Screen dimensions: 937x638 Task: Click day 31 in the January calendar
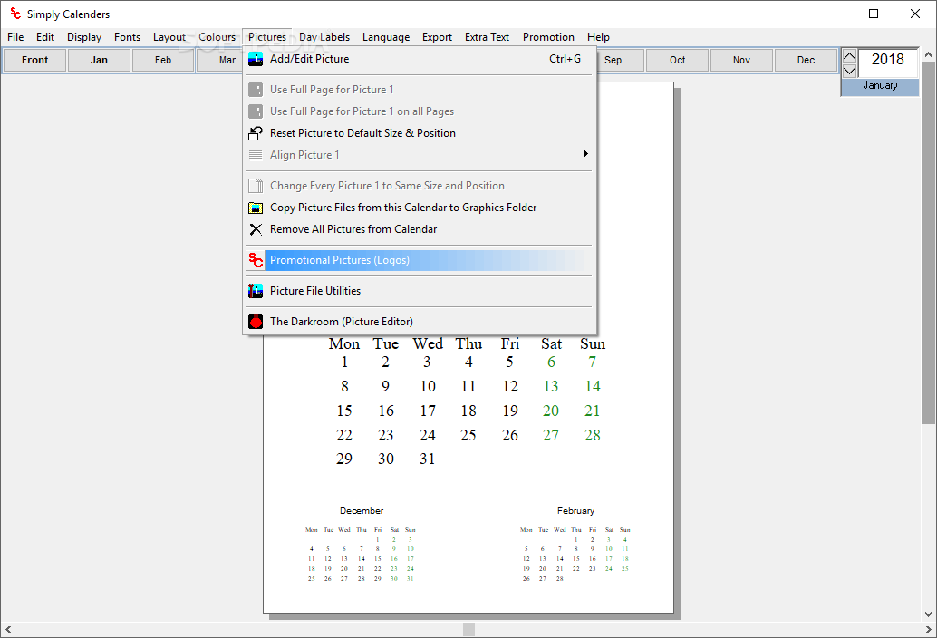point(427,459)
